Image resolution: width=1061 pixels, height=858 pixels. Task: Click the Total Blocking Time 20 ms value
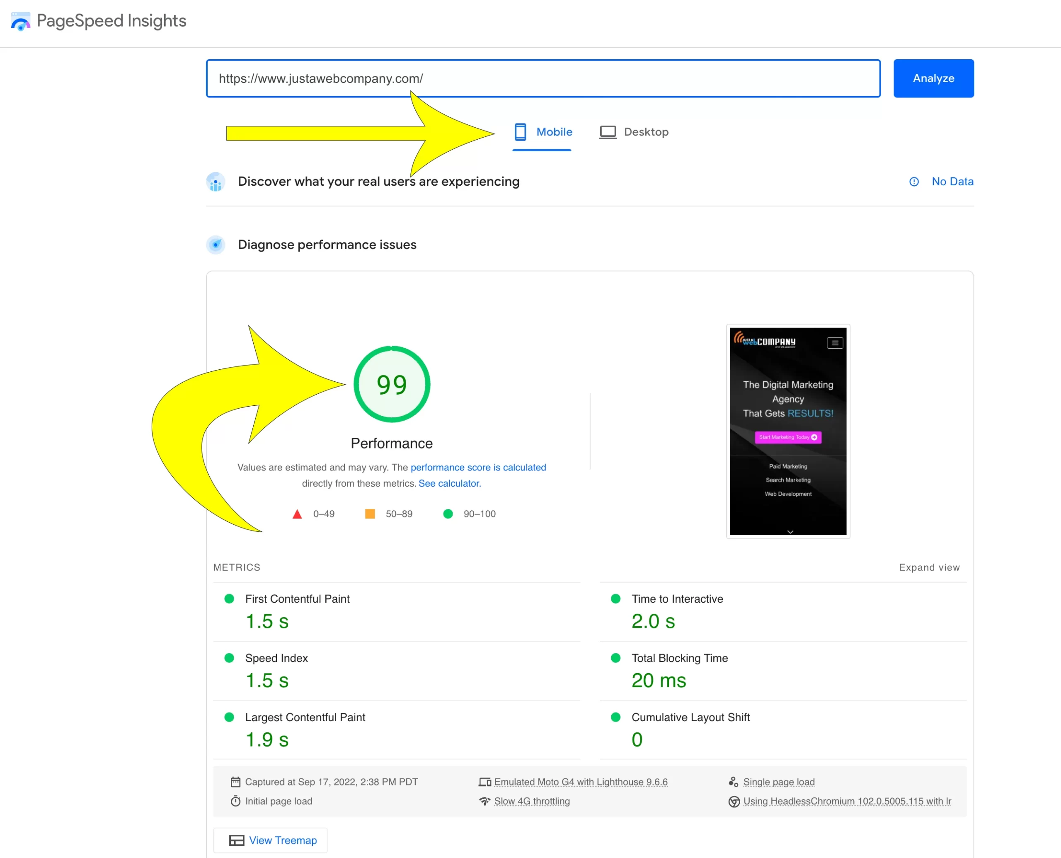click(x=659, y=681)
